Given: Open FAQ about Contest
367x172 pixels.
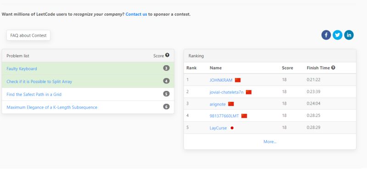Looking at the screenshot, I should click(x=28, y=35).
